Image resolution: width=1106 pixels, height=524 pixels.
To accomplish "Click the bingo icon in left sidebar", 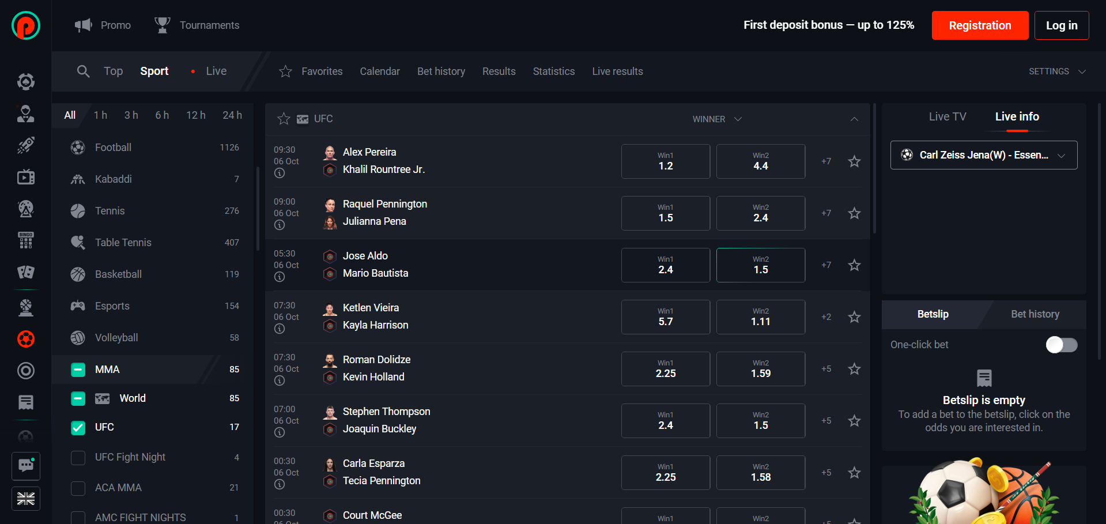I will point(26,240).
